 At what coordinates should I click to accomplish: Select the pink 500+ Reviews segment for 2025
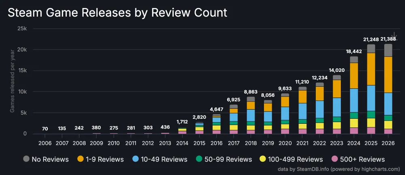click(371, 131)
